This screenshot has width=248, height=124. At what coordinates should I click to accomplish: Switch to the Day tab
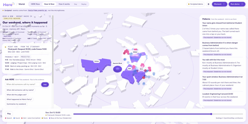76,4
